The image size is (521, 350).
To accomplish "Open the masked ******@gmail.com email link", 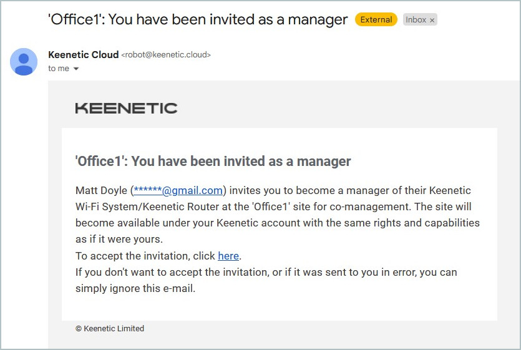I will pos(178,190).
